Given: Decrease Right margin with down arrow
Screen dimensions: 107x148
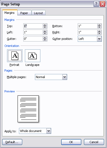Looking at the screenshot, I should click(99, 33).
